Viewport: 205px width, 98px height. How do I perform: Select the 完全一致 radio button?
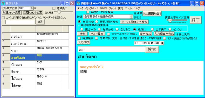(x=81, y=29)
